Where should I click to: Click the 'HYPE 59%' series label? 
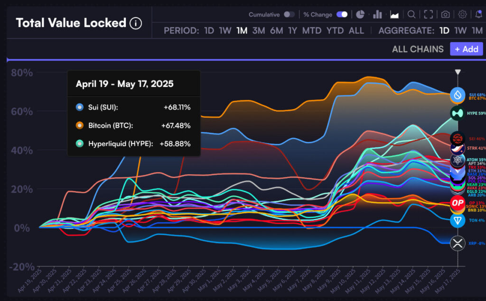click(477, 113)
